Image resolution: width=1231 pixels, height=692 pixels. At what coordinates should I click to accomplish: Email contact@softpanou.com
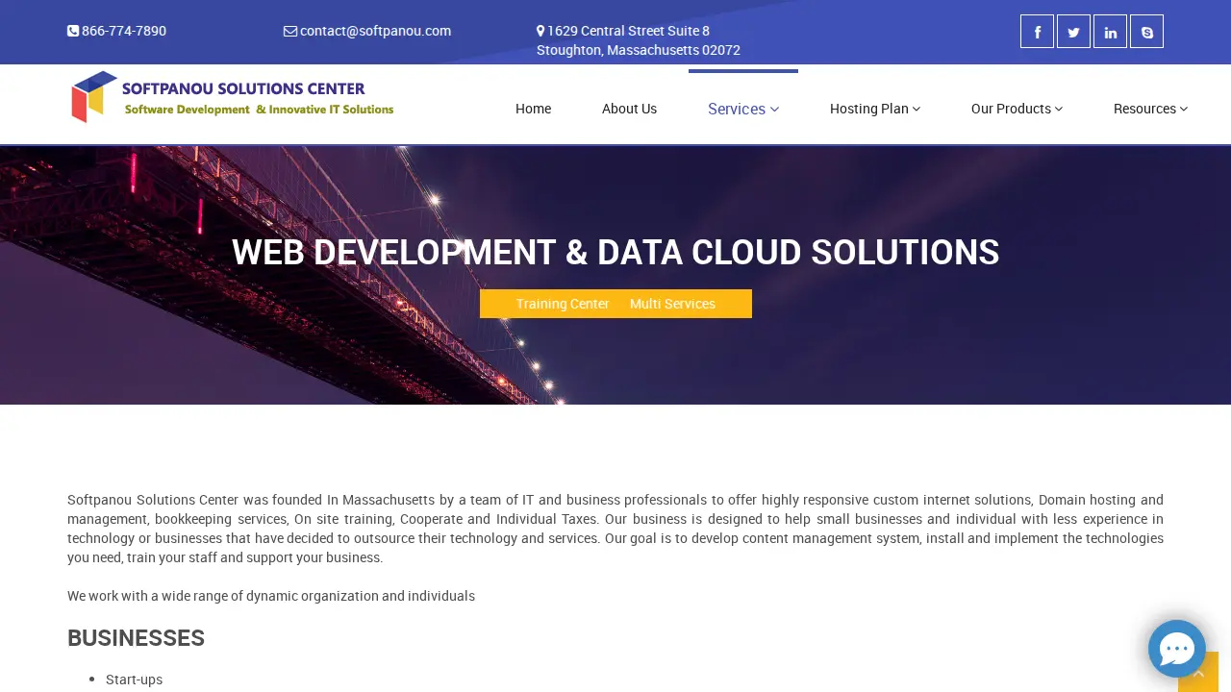(x=375, y=31)
